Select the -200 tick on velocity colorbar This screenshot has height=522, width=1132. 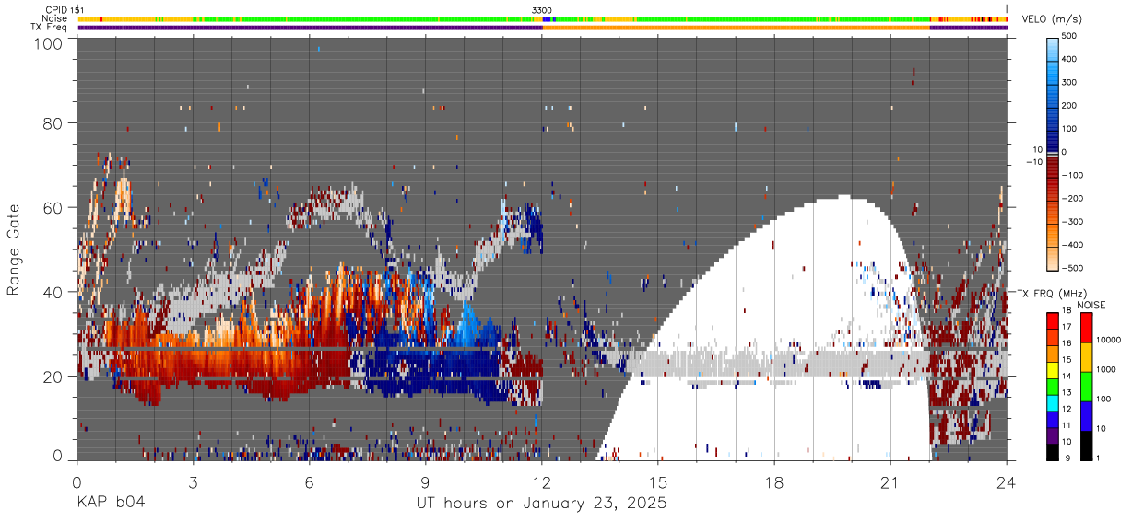(x=1073, y=199)
